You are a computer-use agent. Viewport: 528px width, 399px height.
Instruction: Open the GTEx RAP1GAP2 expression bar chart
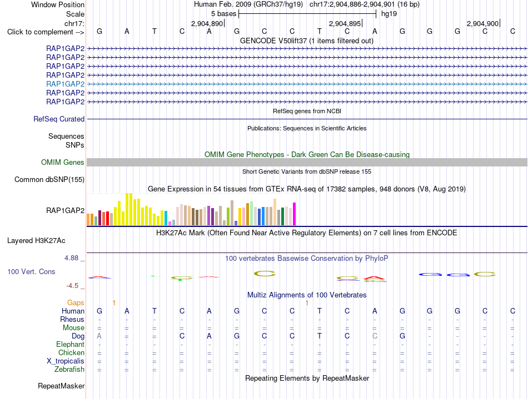[191, 209]
